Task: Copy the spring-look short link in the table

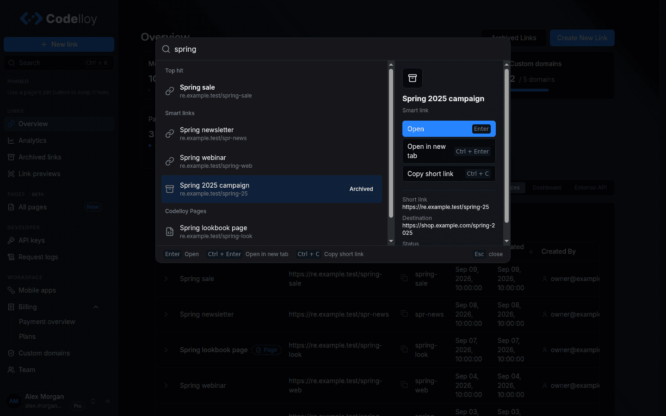Action: [x=404, y=349]
